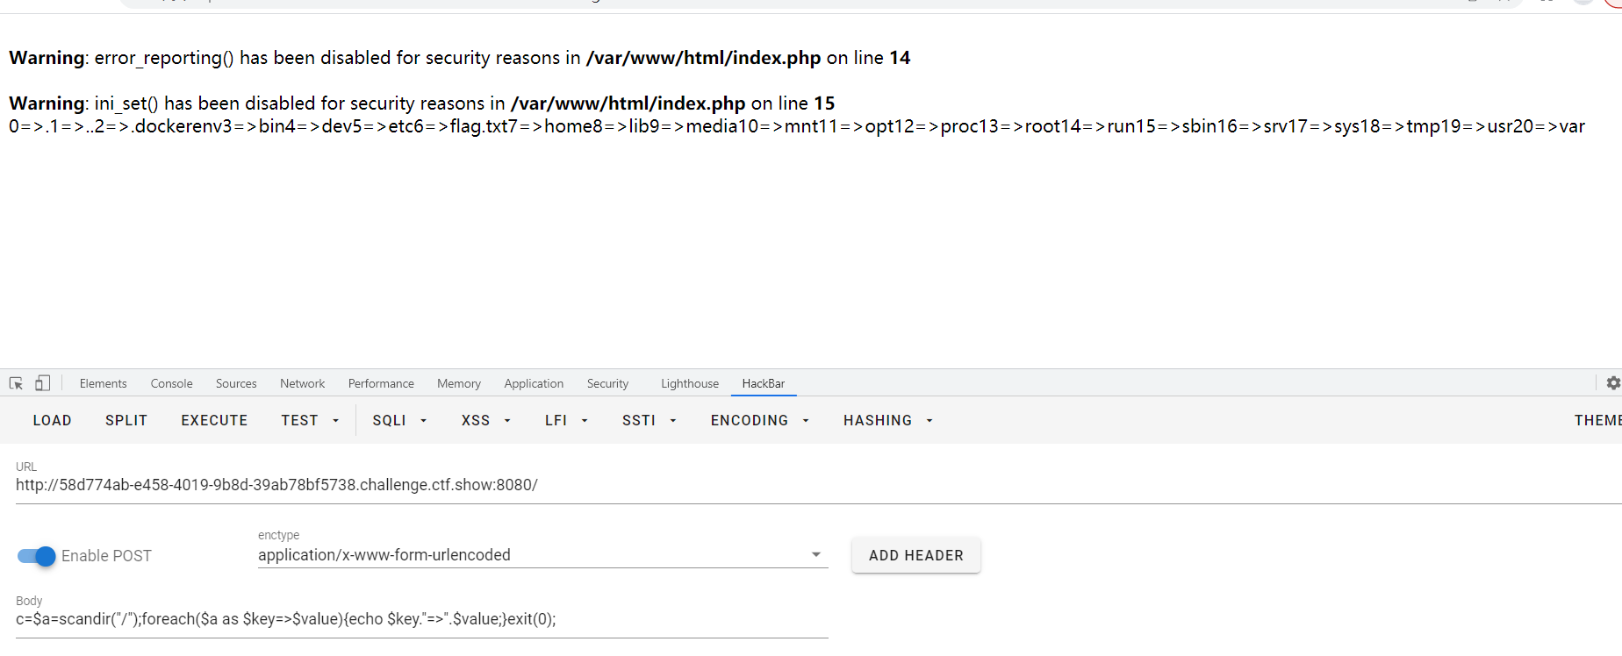Focus the URL input field
This screenshot has width=1622, height=656.
[818, 485]
